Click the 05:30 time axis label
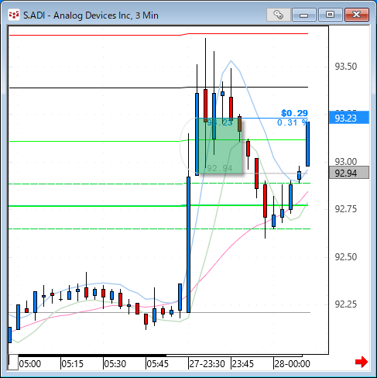Screen dimensions: 377x378 115,364
